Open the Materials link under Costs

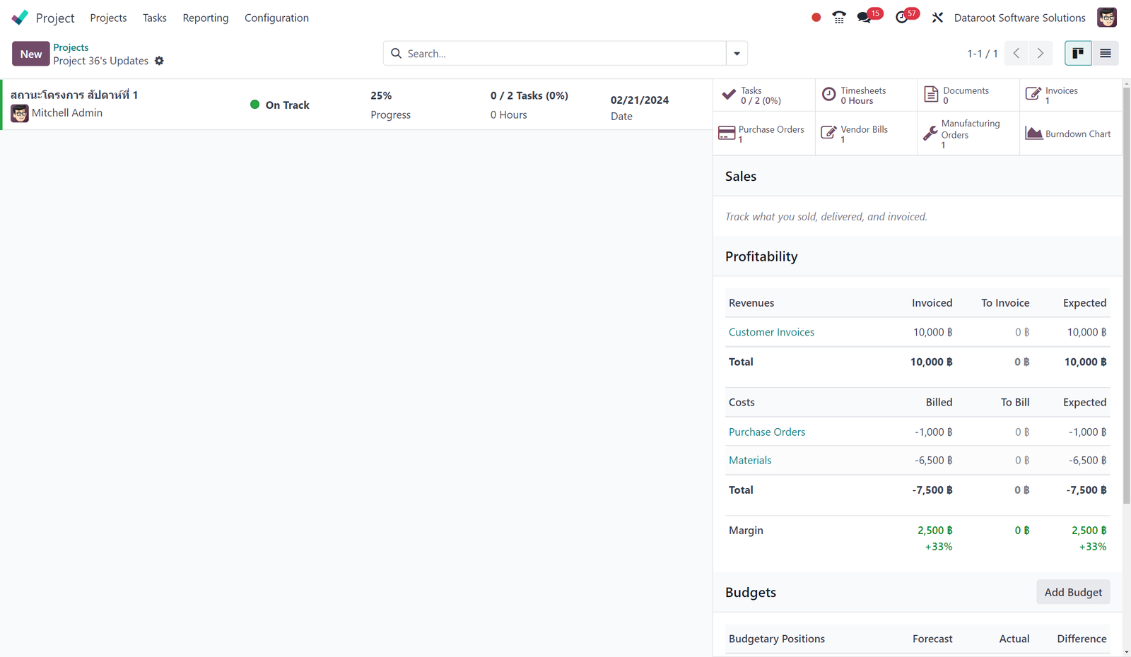(x=750, y=460)
